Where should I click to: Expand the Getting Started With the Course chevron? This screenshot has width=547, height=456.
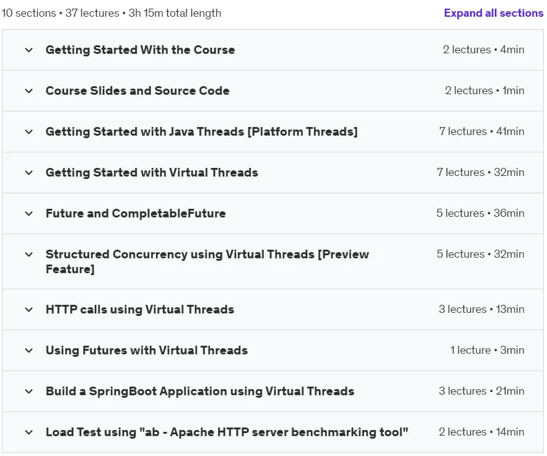[29, 50]
